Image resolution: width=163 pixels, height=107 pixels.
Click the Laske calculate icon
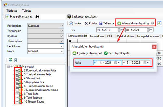71,23
